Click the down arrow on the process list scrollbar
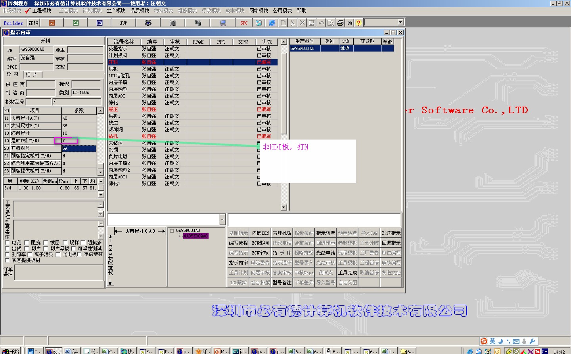571x354 pixels. click(x=284, y=207)
